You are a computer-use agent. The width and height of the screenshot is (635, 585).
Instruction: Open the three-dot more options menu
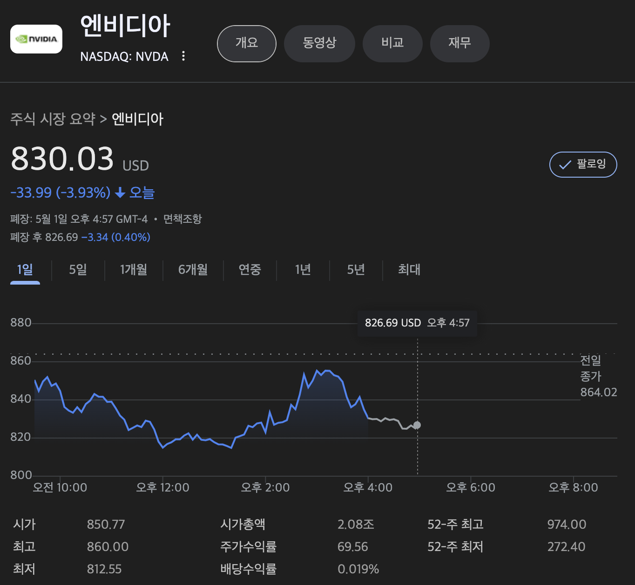pyautogui.click(x=183, y=56)
